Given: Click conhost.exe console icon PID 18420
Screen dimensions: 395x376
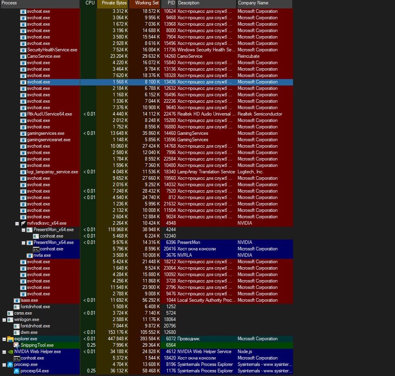Looking at the screenshot, I should (x=17, y=358).
